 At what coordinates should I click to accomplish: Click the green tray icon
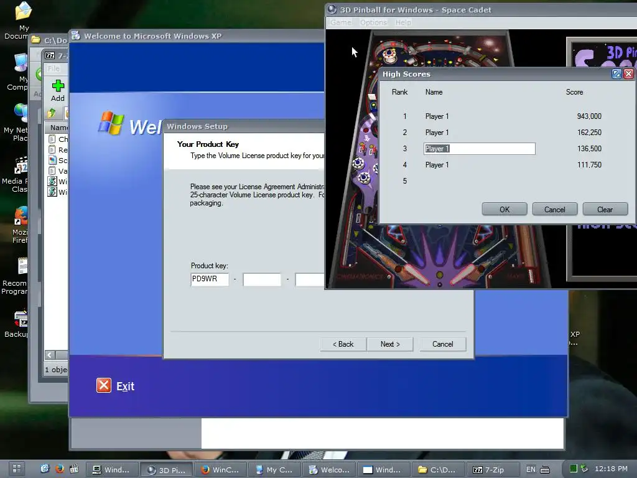(573, 469)
